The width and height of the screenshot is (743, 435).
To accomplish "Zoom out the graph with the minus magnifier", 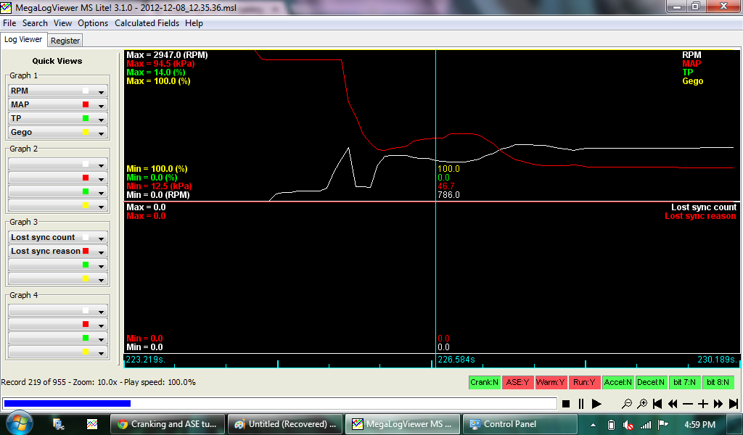I will 626,404.
